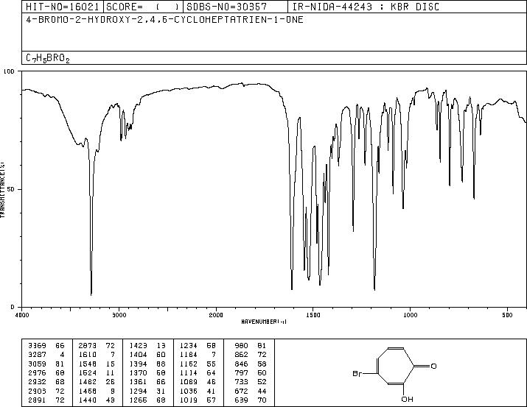Click the 4-bromo-2-hydroxy compound name text
Screen dimensions: 527x407
pyautogui.click(x=164, y=19)
